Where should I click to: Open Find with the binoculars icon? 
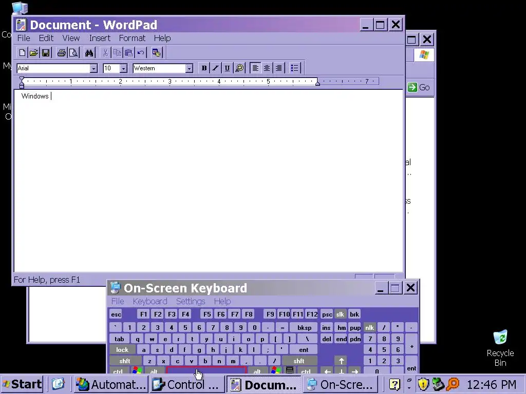pos(89,53)
